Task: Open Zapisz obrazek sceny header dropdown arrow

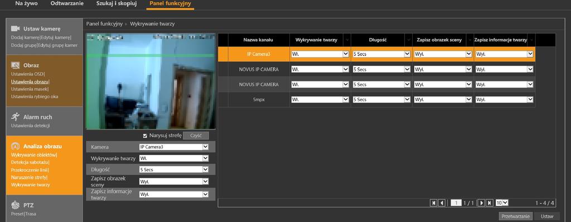Action: (470, 40)
